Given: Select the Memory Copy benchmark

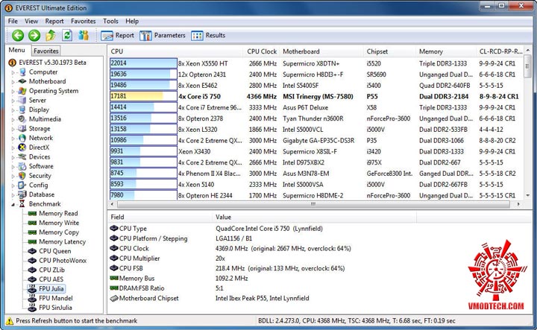Looking at the screenshot, I should click(54, 232).
